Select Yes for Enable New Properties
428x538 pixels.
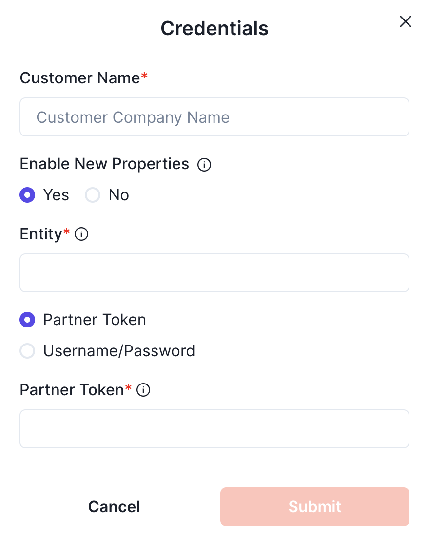coord(27,195)
